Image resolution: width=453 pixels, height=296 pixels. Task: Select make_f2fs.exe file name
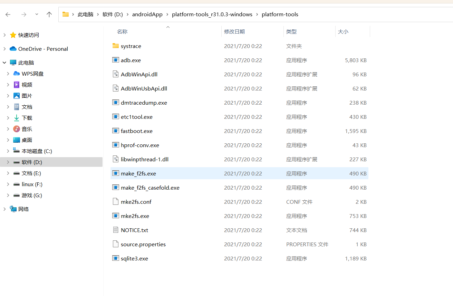click(x=138, y=173)
